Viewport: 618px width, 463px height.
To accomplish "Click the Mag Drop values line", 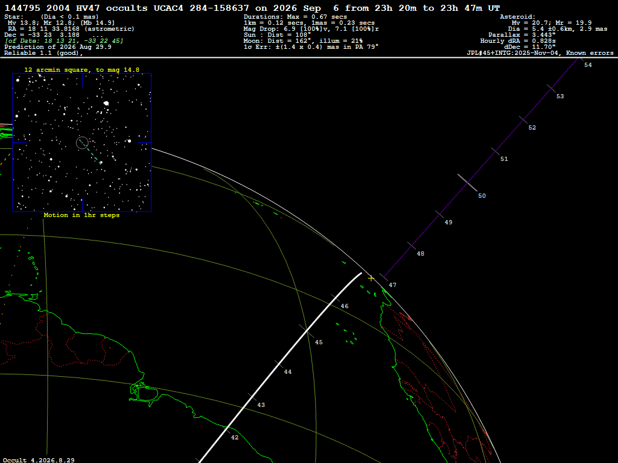I will coord(311,29).
